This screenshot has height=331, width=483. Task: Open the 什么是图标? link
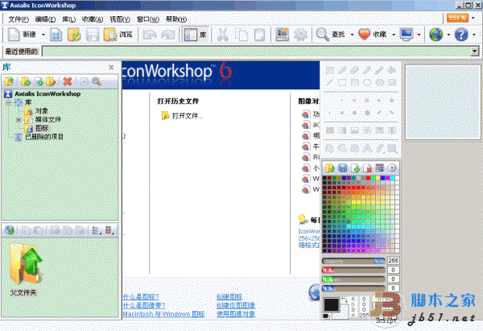(x=141, y=297)
